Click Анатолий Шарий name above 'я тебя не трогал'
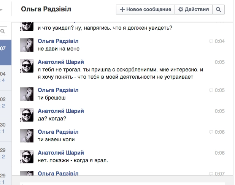The image size is (235, 185). pos(61,62)
